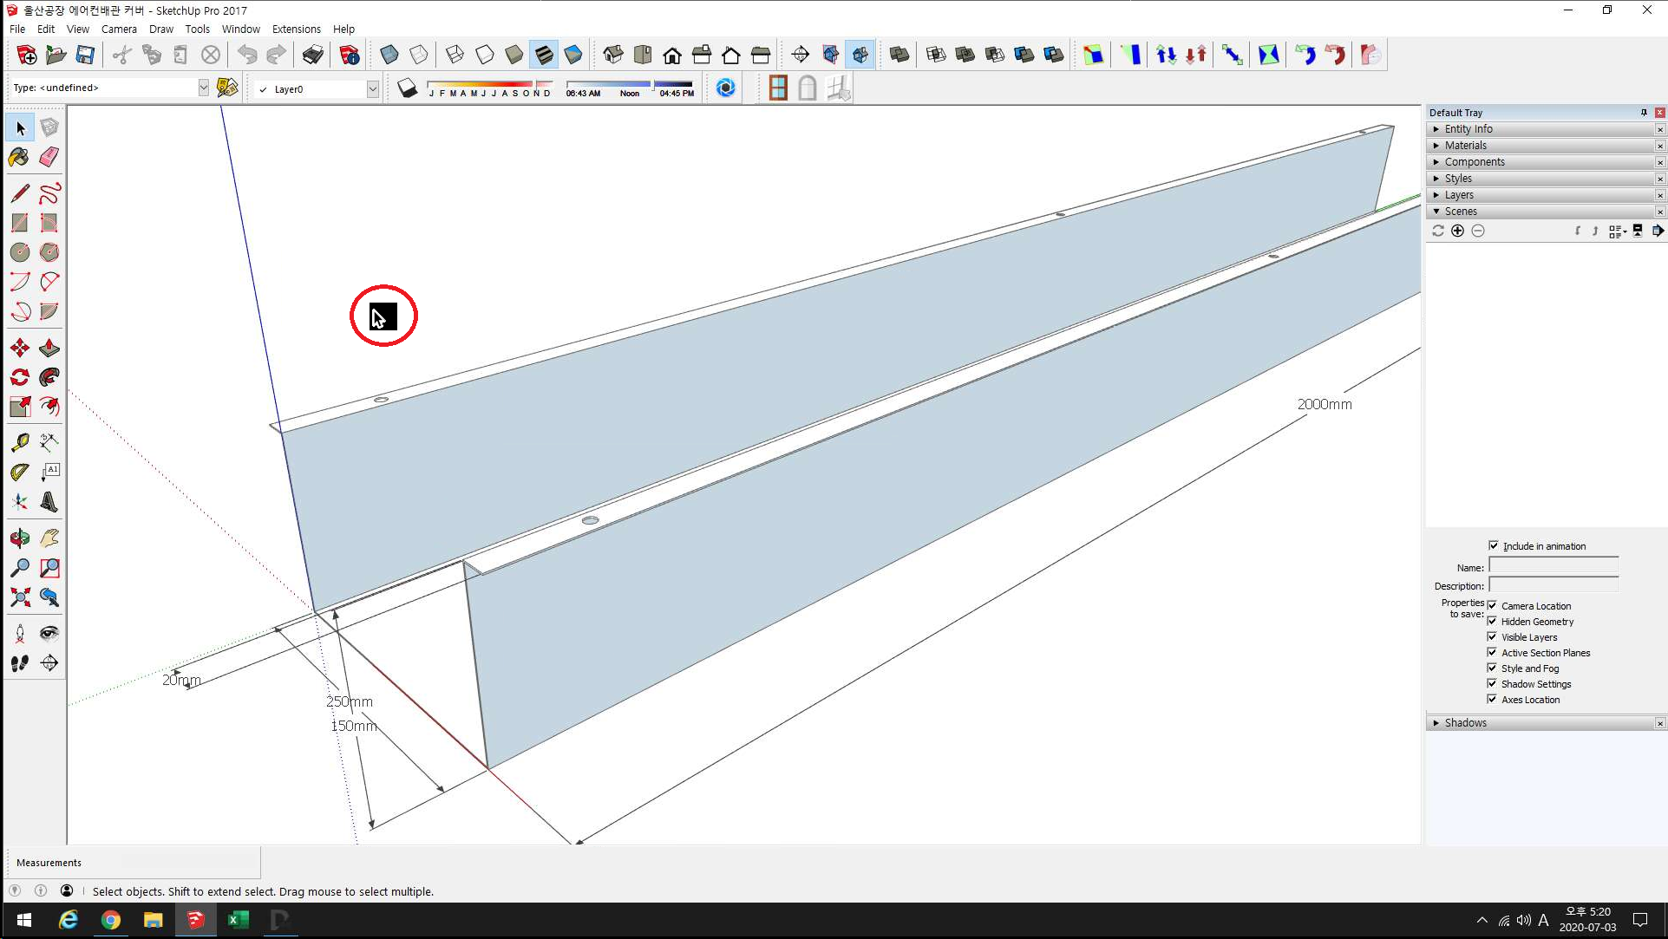Disable Shadow Settings property
Viewport: 1668px width, 939px height.
(x=1492, y=683)
